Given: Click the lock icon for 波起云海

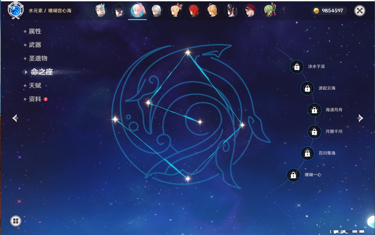Looking at the screenshot, I should click(307, 88).
